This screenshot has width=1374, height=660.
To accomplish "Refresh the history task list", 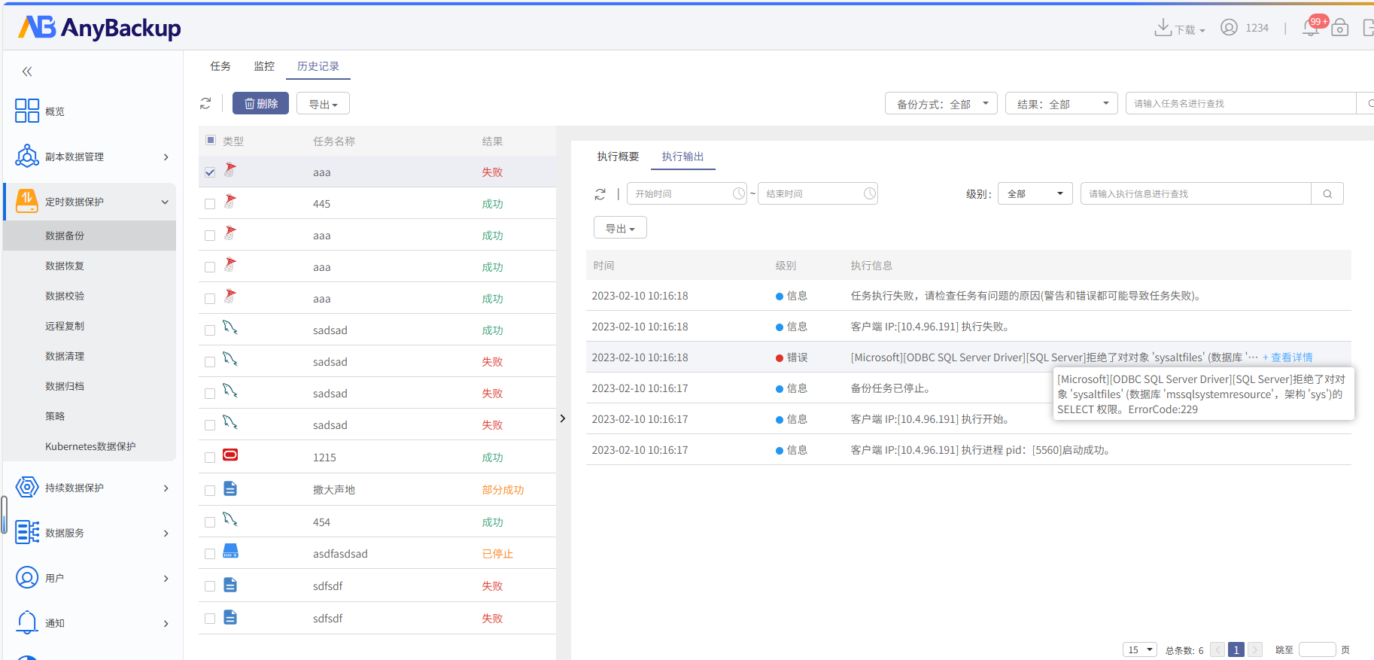I will 205,103.
